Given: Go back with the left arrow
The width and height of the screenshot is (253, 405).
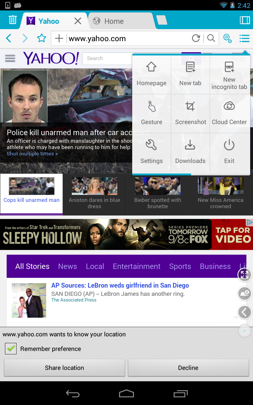Looking at the screenshot, I should 9,39.
